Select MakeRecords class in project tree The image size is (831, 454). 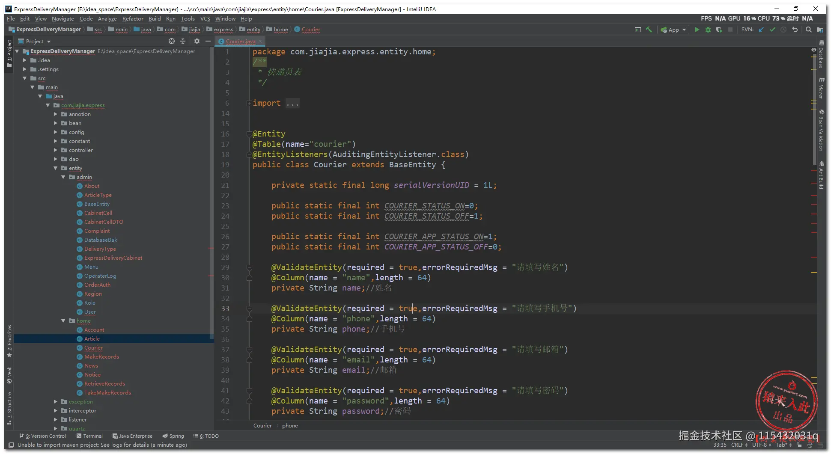tap(101, 357)
